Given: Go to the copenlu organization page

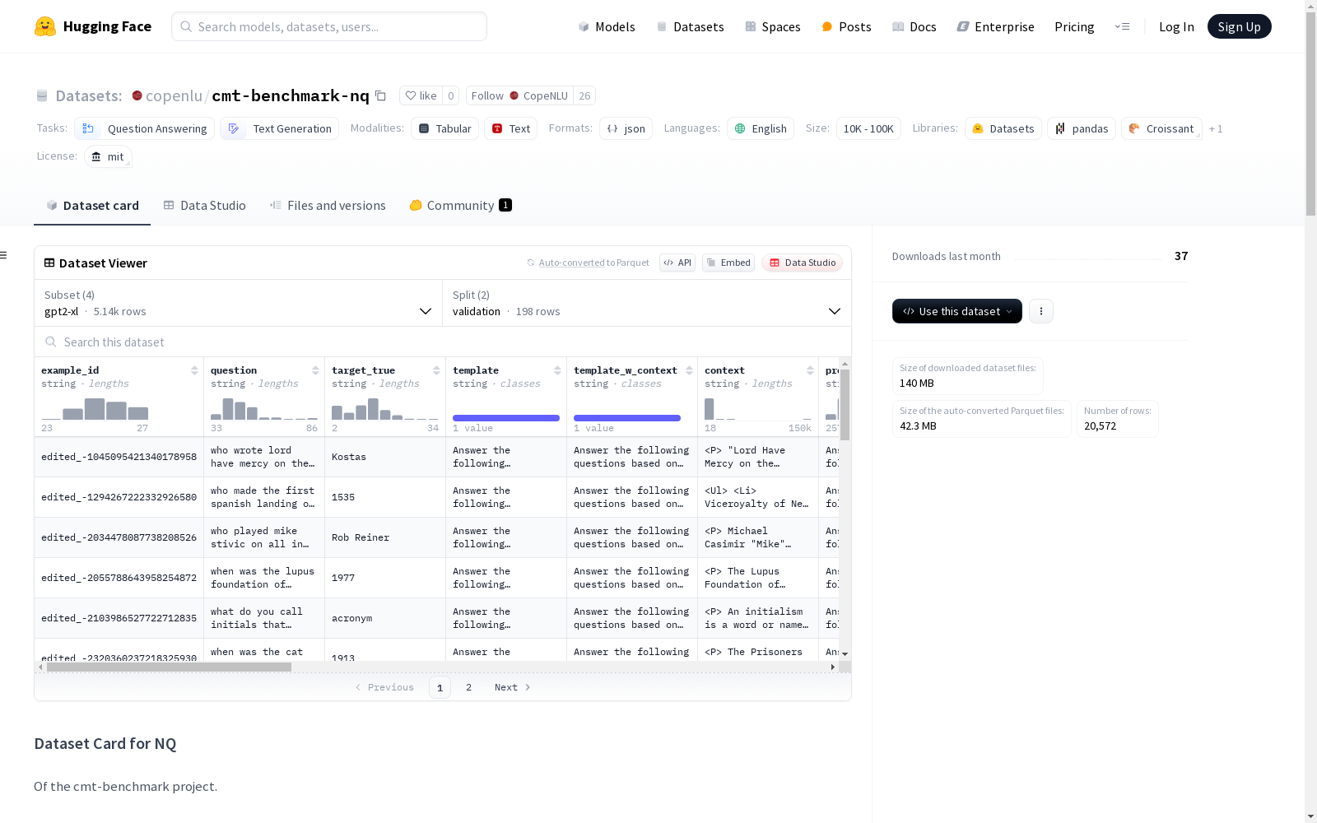Looking at the screenshot, I should 174,95.
